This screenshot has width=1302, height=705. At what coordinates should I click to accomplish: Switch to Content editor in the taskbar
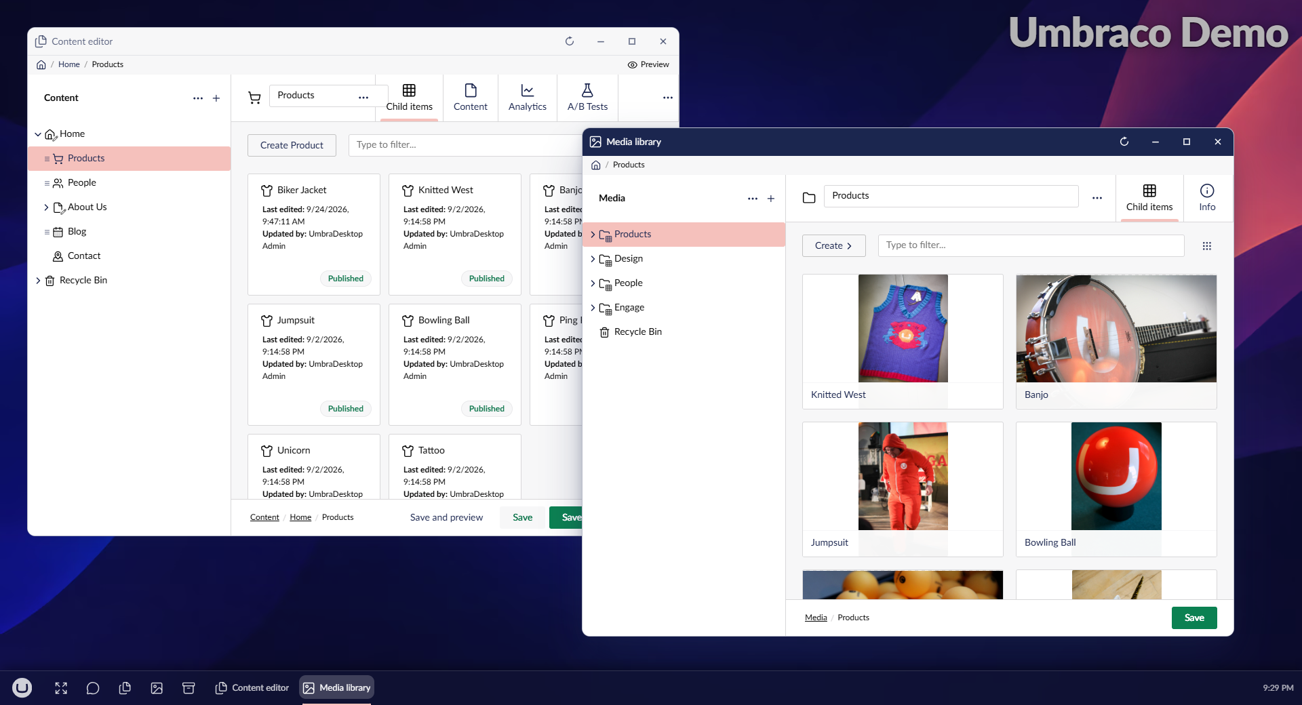(x=252, y=688)
